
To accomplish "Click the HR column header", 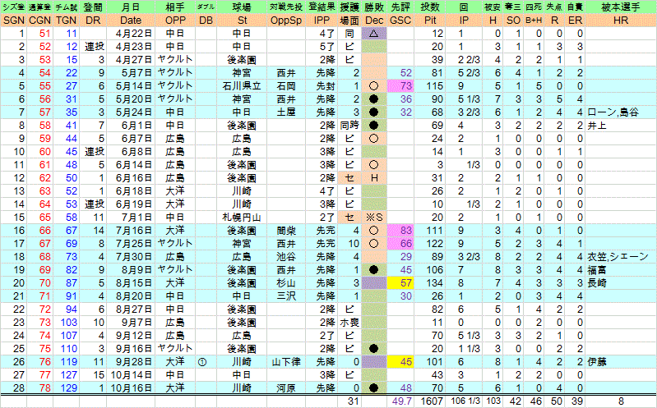I will coord(621,20).
